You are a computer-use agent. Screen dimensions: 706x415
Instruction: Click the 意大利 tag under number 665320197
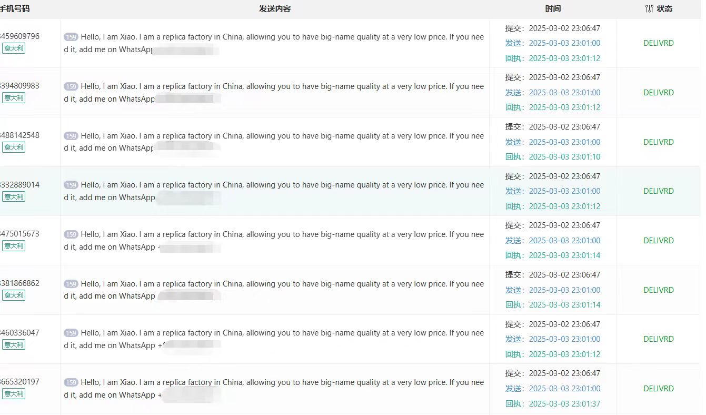click(x=14, y=394)
